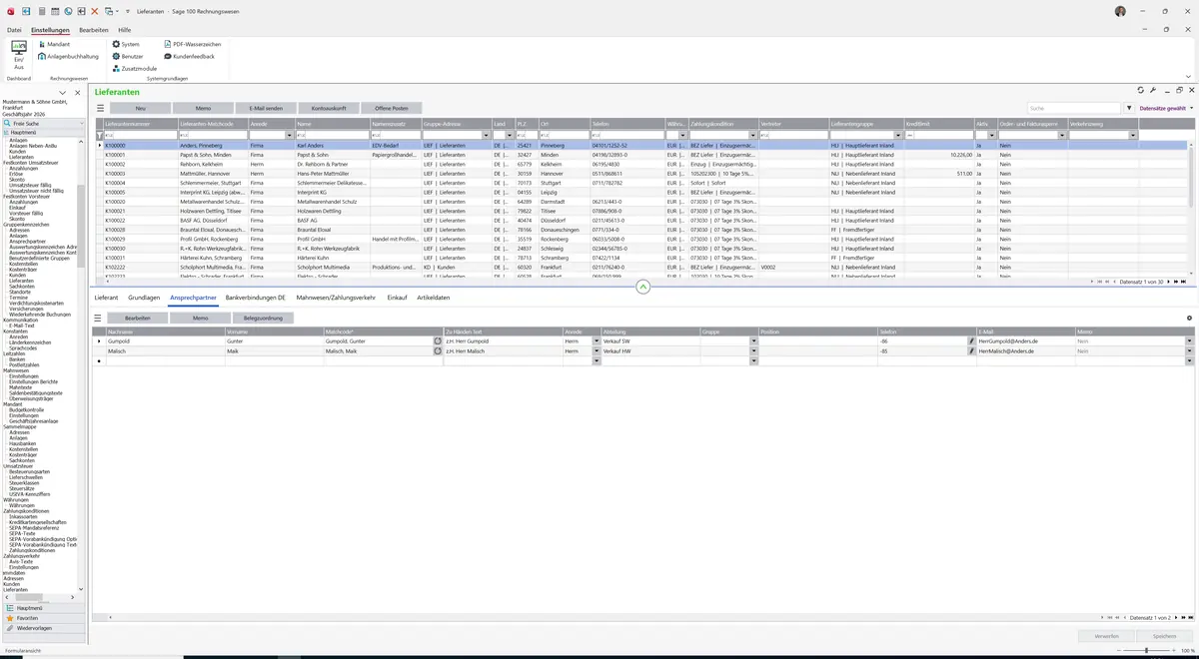Click the Speichern button

click(1164, 636)
